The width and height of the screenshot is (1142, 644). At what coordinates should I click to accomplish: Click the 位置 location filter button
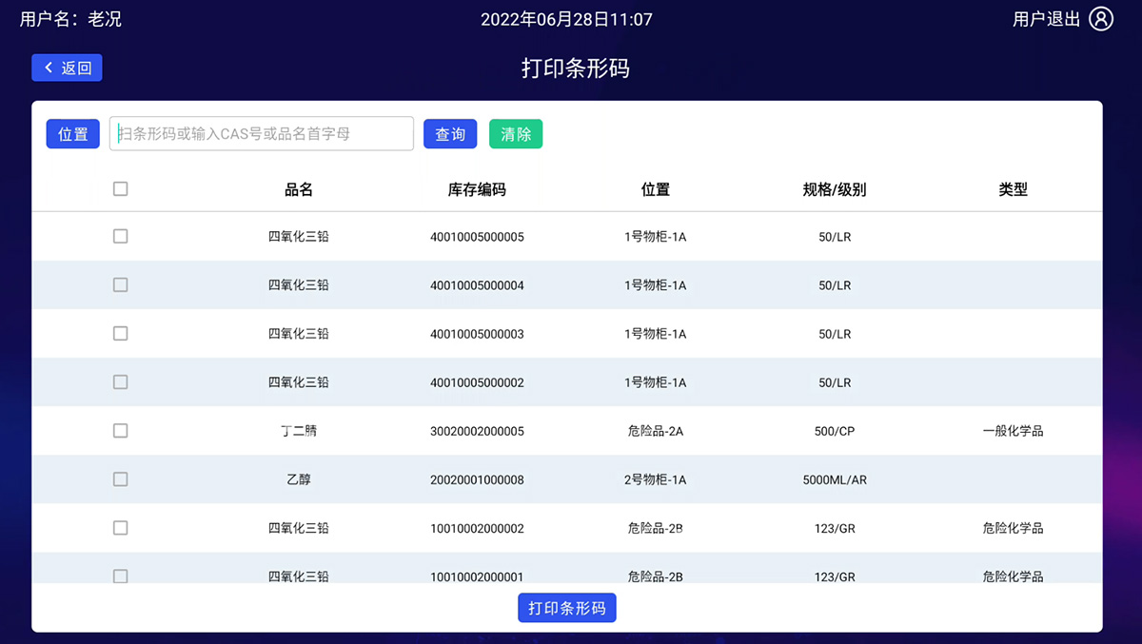[72, 134]
